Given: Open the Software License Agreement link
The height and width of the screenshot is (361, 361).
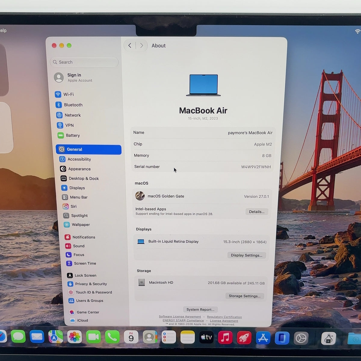Looking at the screenshot, I should 180,316.
